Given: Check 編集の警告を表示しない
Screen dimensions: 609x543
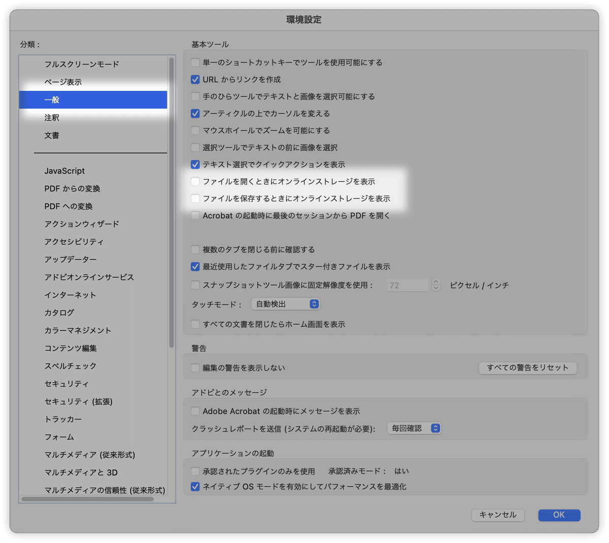Looking at the screenshot, I should [195, 368].
